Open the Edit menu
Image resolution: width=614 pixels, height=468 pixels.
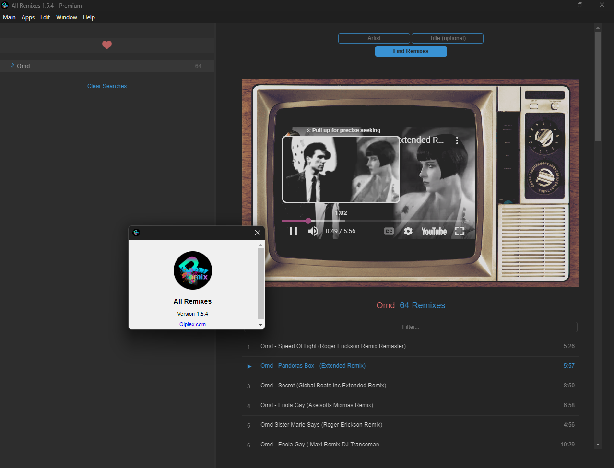[45, 17]
